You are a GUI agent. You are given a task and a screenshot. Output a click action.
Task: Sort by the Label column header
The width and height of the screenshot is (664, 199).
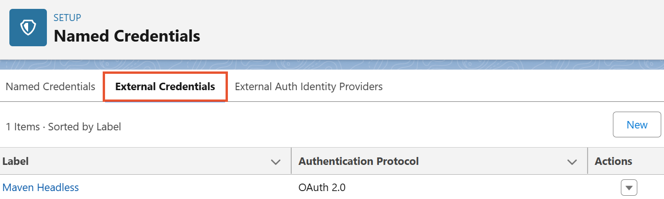[15, 161]
